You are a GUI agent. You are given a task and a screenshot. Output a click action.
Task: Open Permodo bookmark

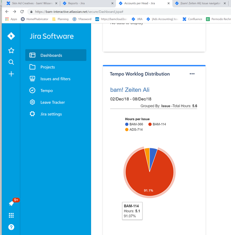218,19
